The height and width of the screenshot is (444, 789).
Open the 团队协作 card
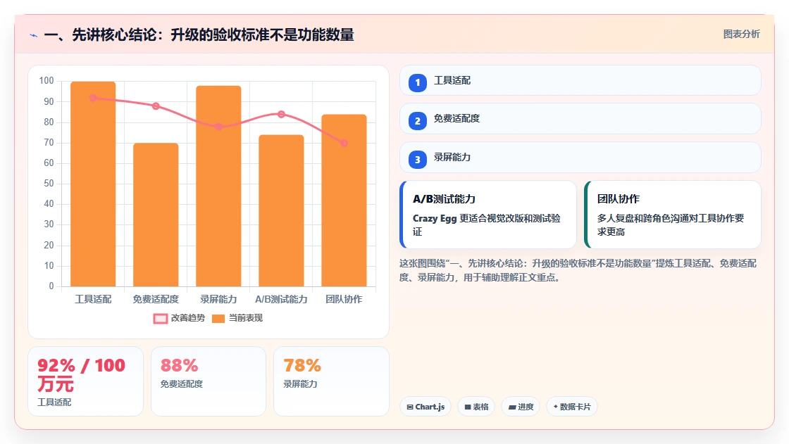pyautogui.click(x=673, y=215)
